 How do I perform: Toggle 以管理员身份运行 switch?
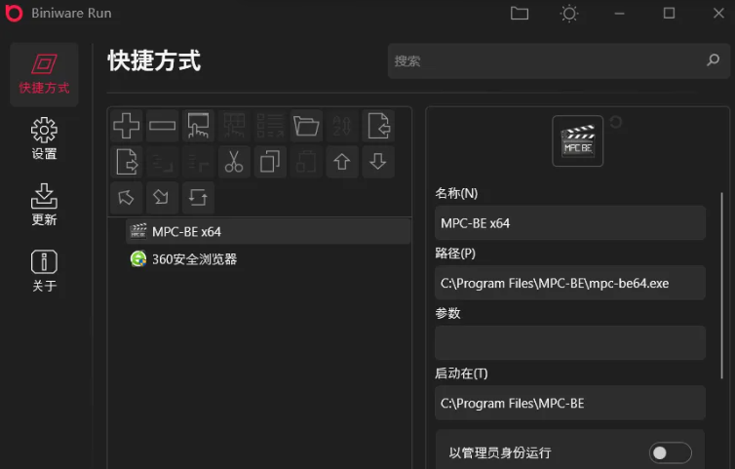click(671, 452)
